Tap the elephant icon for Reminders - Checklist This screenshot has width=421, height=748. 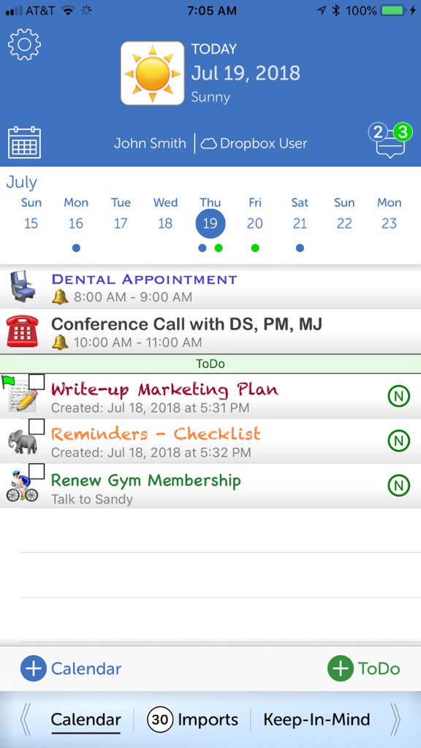pos(22,442)
